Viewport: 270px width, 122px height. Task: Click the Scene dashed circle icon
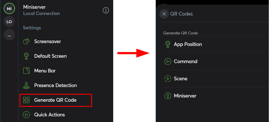point(168,79)
